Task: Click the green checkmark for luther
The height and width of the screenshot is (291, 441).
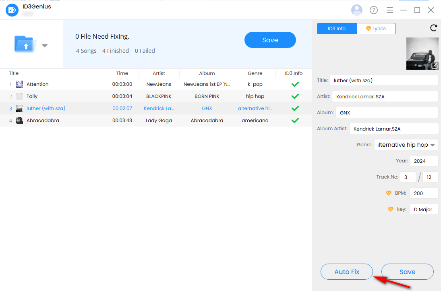Action: (295, 108)
